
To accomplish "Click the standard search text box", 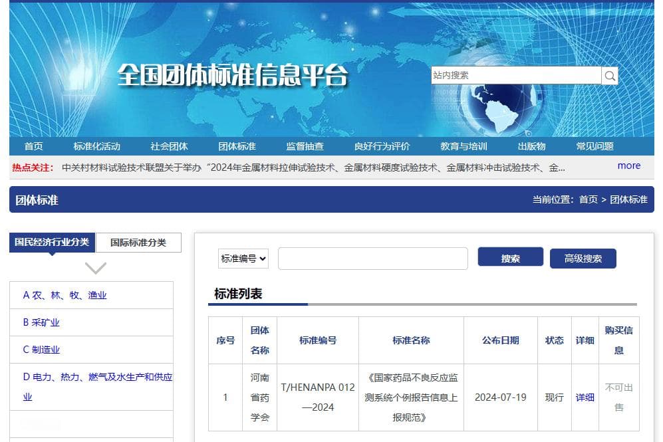I will click(x=373, y=259).
